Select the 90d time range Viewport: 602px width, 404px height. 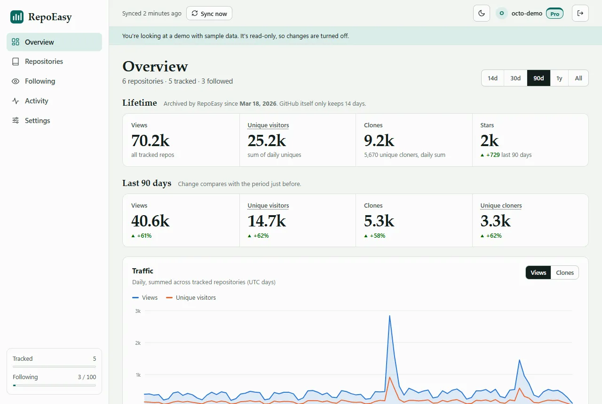point(539,78)
